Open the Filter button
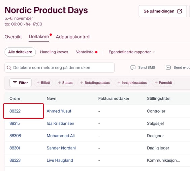This screenshot has width=190, height=171. (x=21, y=83)
